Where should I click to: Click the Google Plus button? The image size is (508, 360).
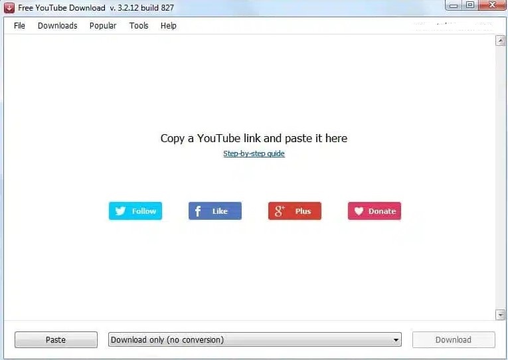tap(295, 211)
